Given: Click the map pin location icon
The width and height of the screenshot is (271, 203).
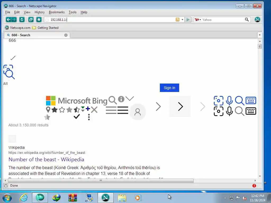Looking at the screenshot, I should [x=48, y=109].
